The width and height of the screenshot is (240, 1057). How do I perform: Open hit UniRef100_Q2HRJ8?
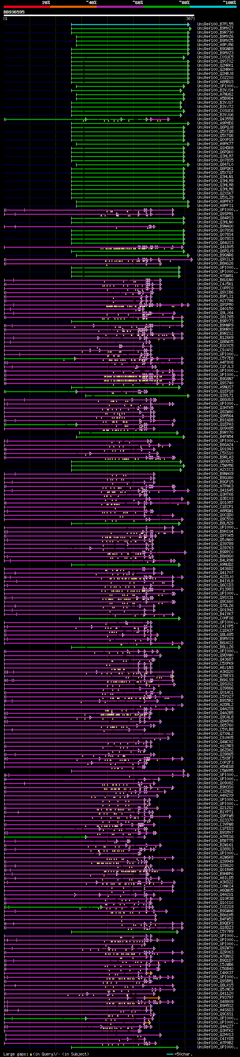coord(215,73)
